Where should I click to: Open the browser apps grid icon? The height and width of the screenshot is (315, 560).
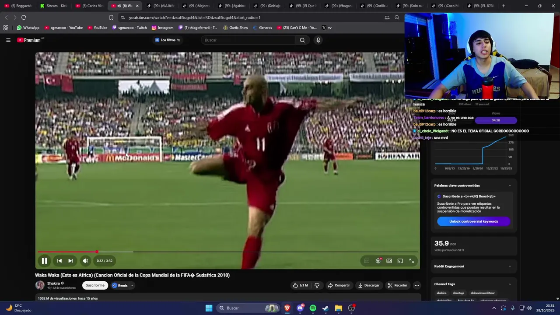tap(6, 28)
